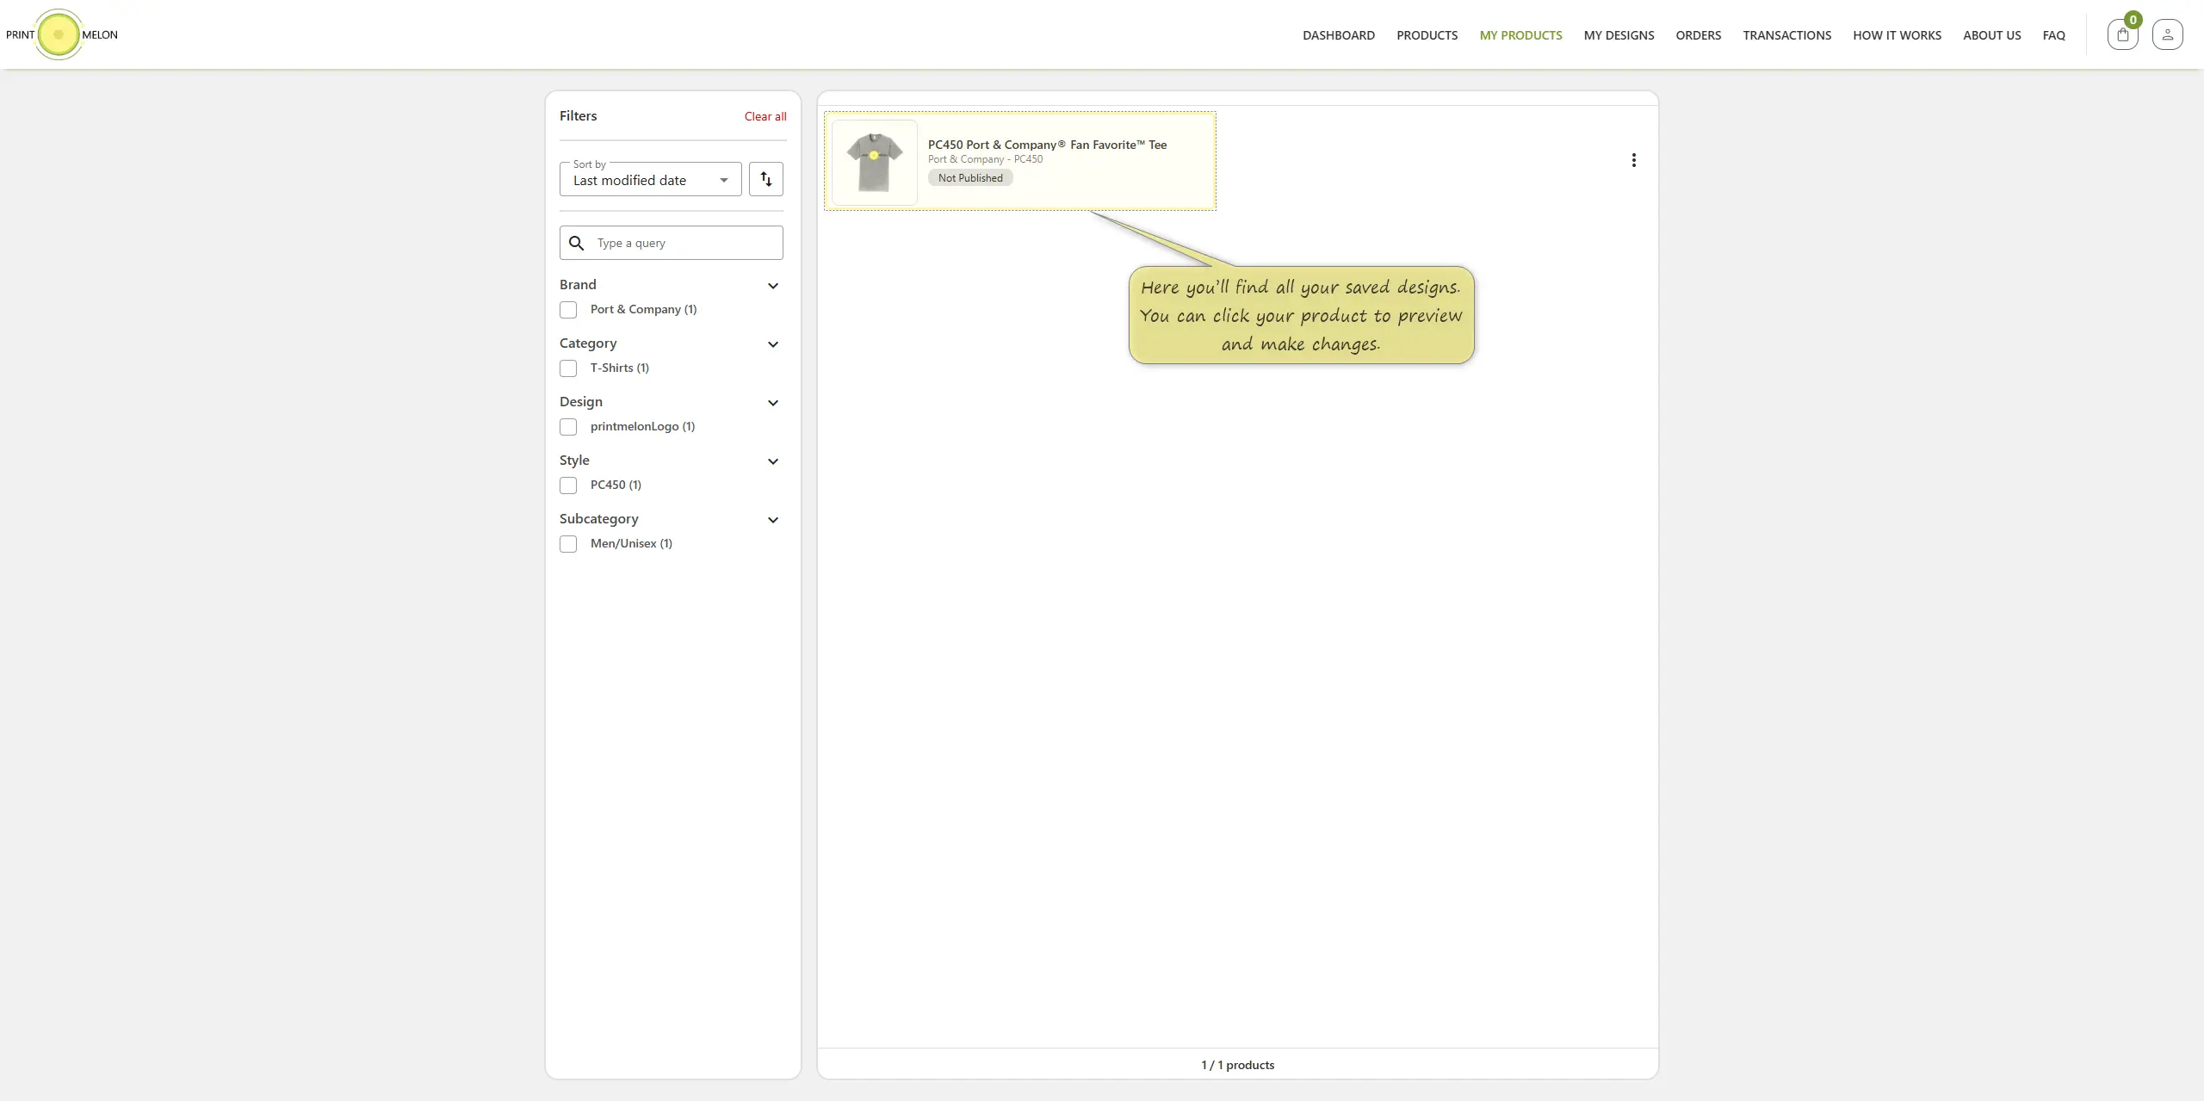Collapse the Style filter section

[773, 461]
